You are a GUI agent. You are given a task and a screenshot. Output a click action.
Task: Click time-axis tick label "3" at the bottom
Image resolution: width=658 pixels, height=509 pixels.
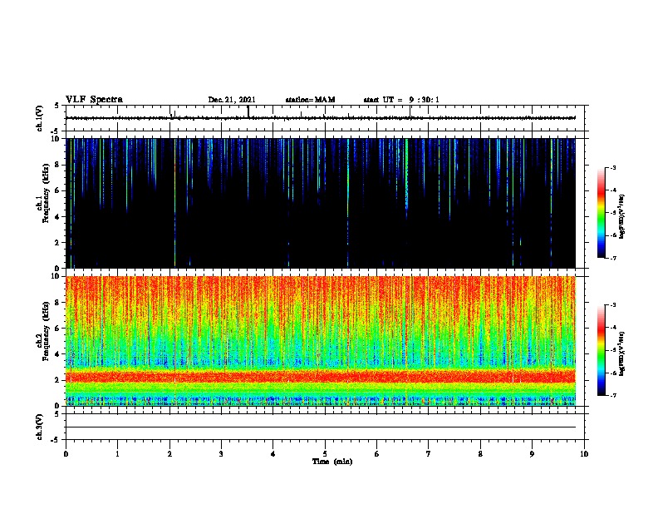tap(221, 454)
